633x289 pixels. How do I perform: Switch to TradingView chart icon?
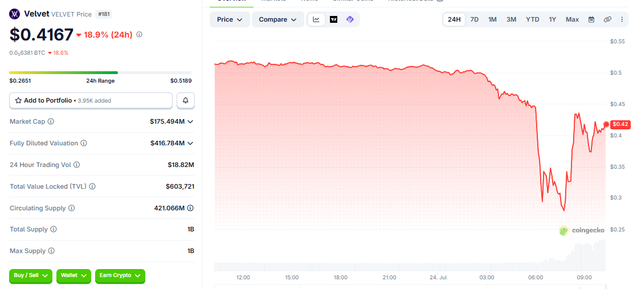point(333,19)
